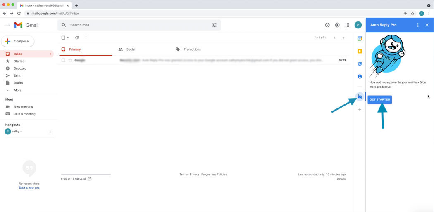
Task: Go to older messages arrow
Action: pyautogui.click(x=344, y=38)
